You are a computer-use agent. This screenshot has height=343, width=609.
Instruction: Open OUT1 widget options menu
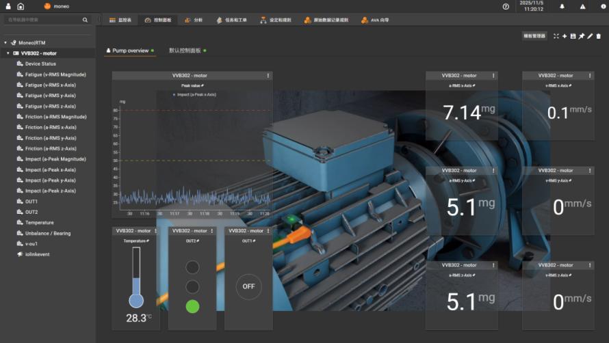click(x=268, y=230)
